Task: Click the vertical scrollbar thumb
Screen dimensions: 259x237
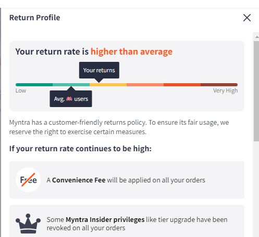Action: point(256,91)
